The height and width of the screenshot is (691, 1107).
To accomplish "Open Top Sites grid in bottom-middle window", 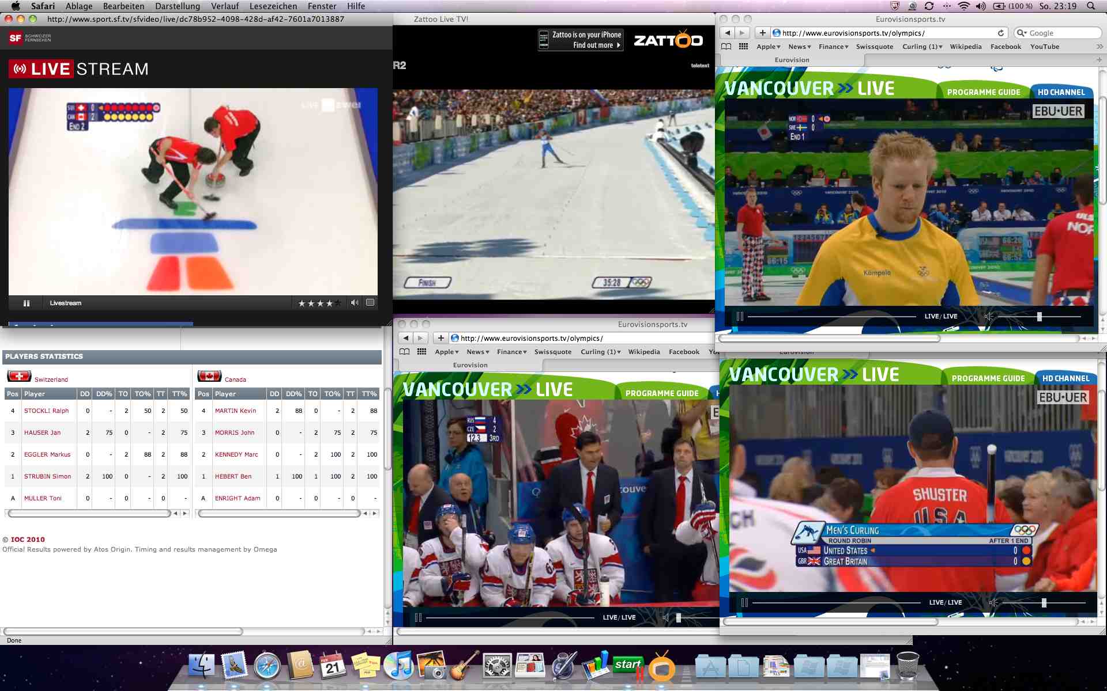I will click(422, 352).
